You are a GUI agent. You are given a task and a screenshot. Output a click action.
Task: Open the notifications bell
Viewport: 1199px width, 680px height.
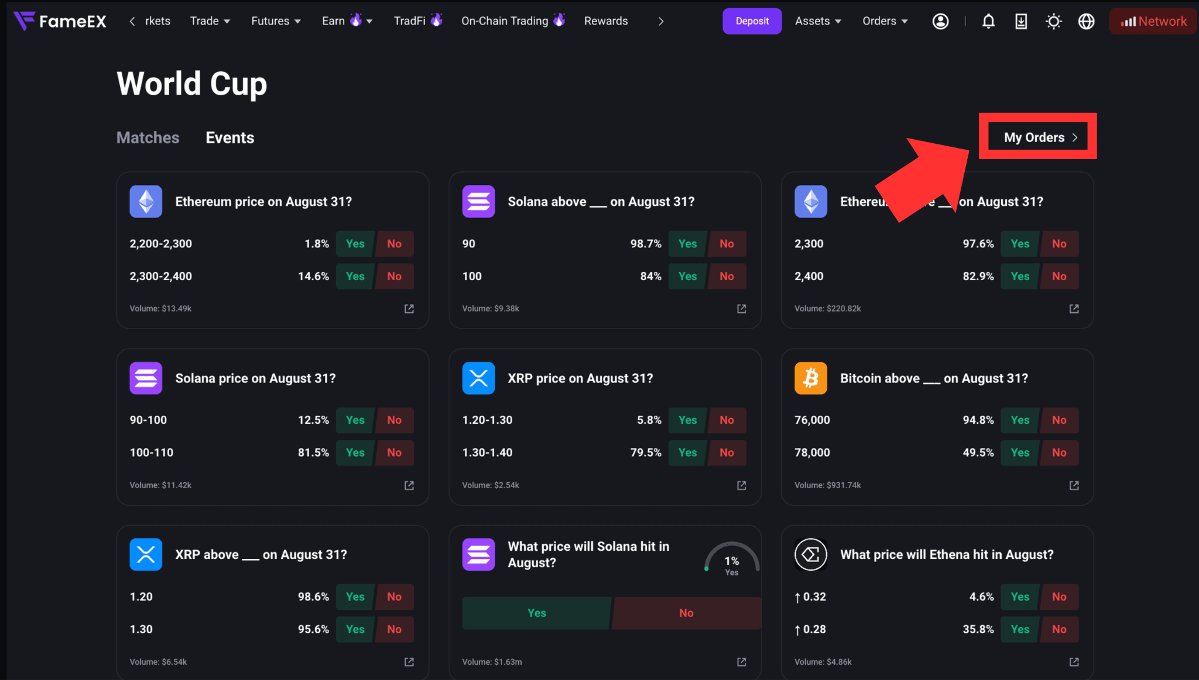tap(988, 21)
